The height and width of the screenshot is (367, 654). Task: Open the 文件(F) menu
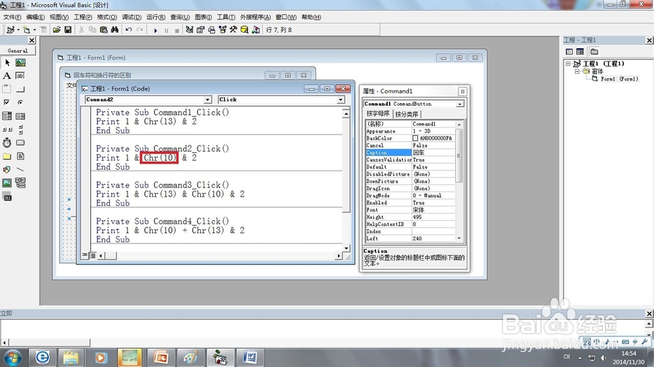click(12, 17)
